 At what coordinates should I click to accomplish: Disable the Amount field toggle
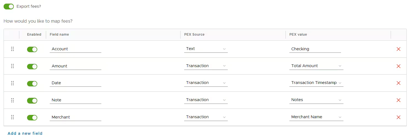pos(32,67)
